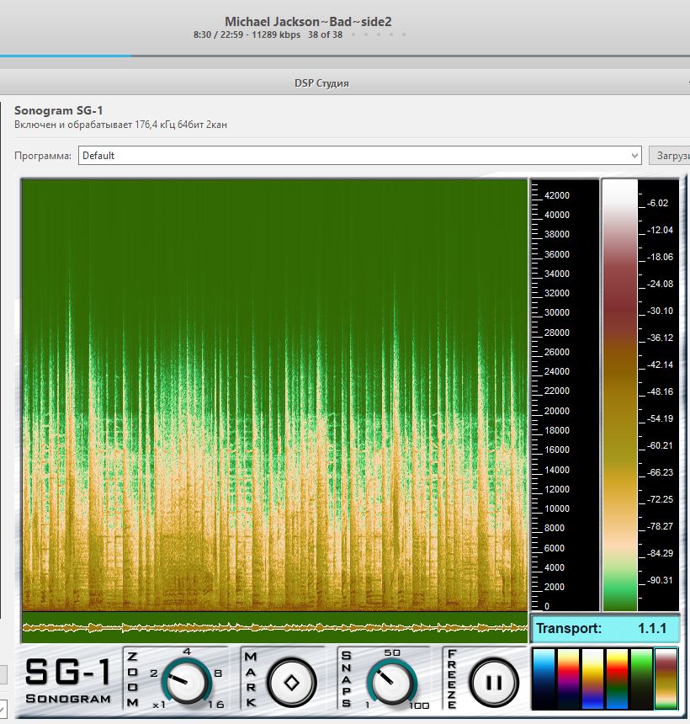Open the Программа preset dropdown
Image resolution: width=690 pixels, height=724 pixels.
pyautogui.click(x=360, y=156)
